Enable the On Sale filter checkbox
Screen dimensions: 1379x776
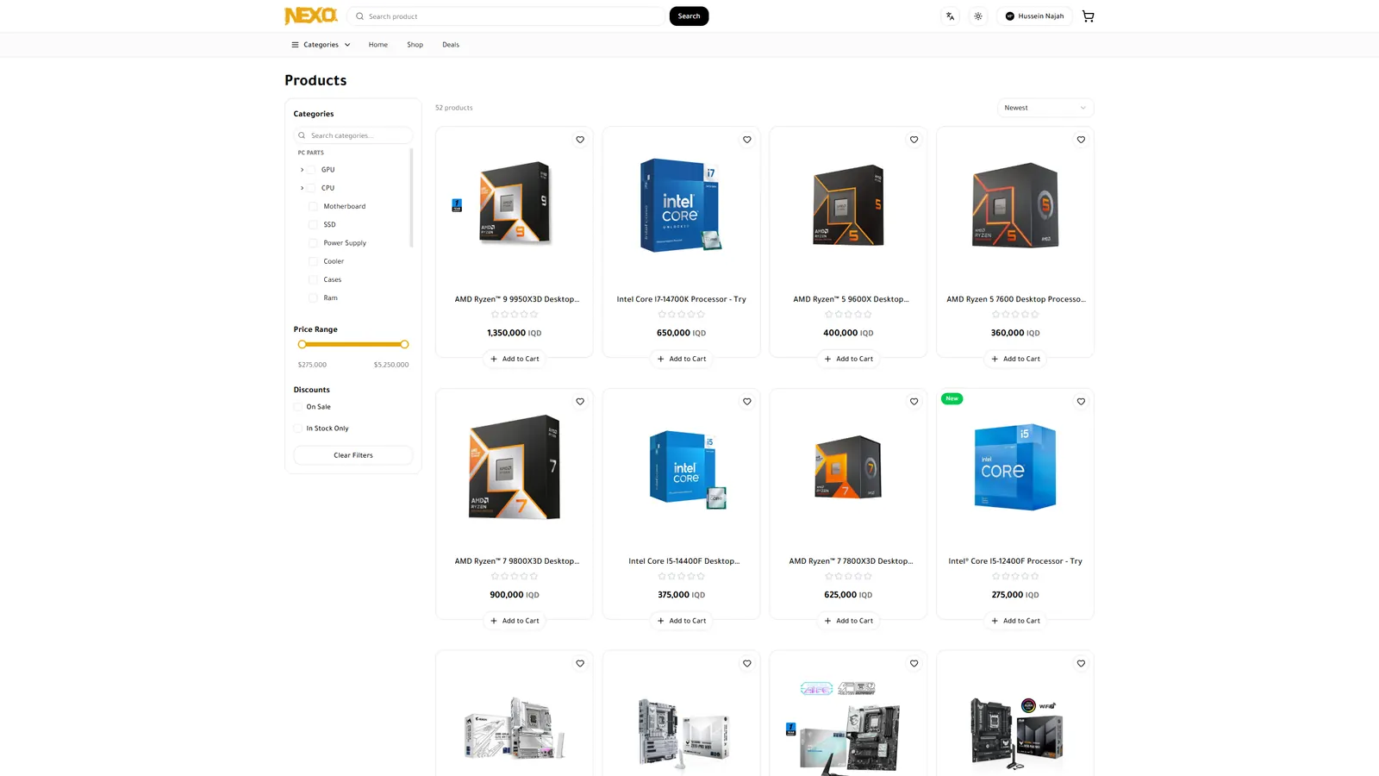tap(298, 407)
